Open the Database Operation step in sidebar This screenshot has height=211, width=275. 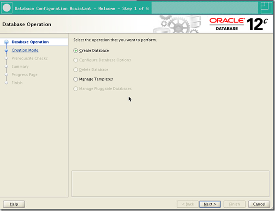30,42
